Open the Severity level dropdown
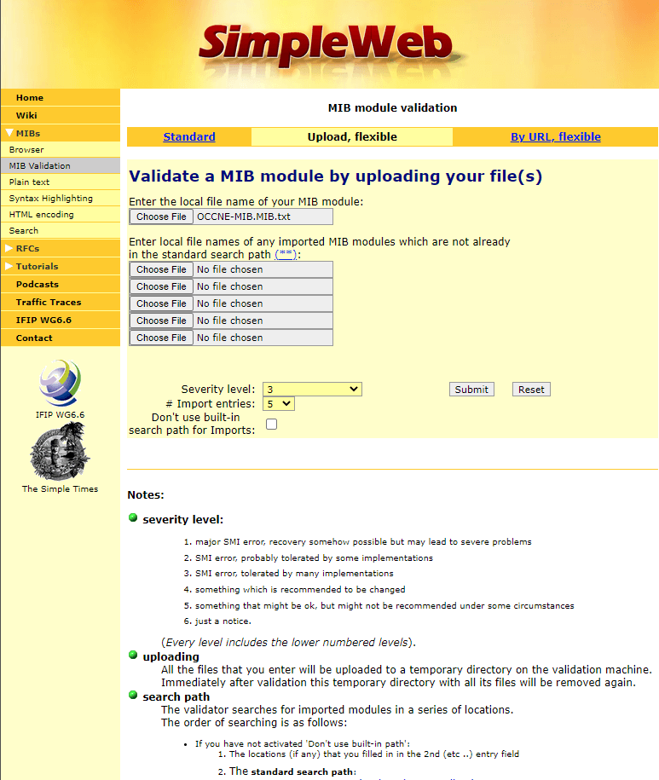This screenshot has width=659, height=780. point(312,389)
